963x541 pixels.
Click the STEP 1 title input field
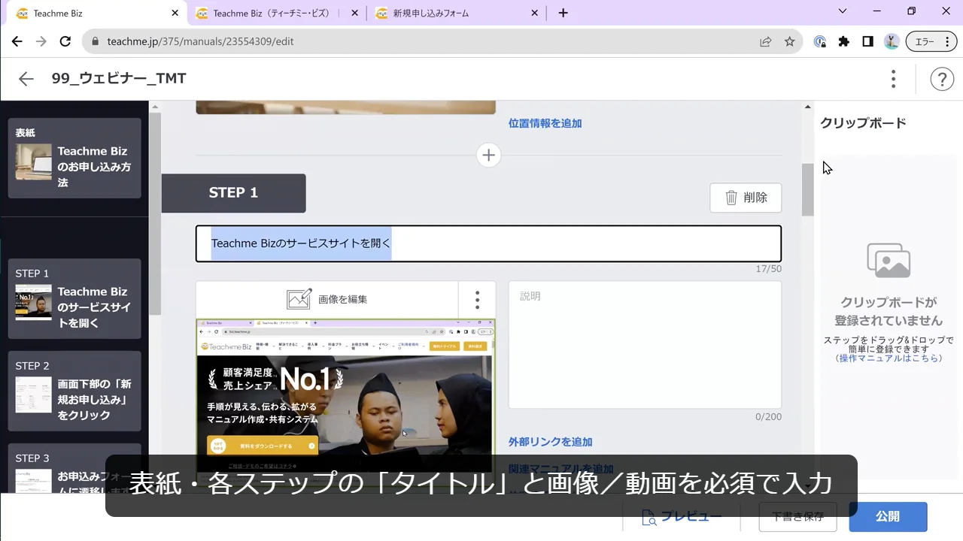[488, 243]
